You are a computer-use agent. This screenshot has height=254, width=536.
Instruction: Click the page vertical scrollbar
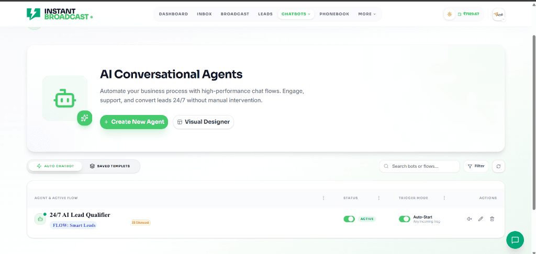click(x=534, y=123)
